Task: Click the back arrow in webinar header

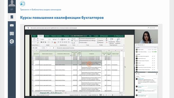Action: [28, 28]
